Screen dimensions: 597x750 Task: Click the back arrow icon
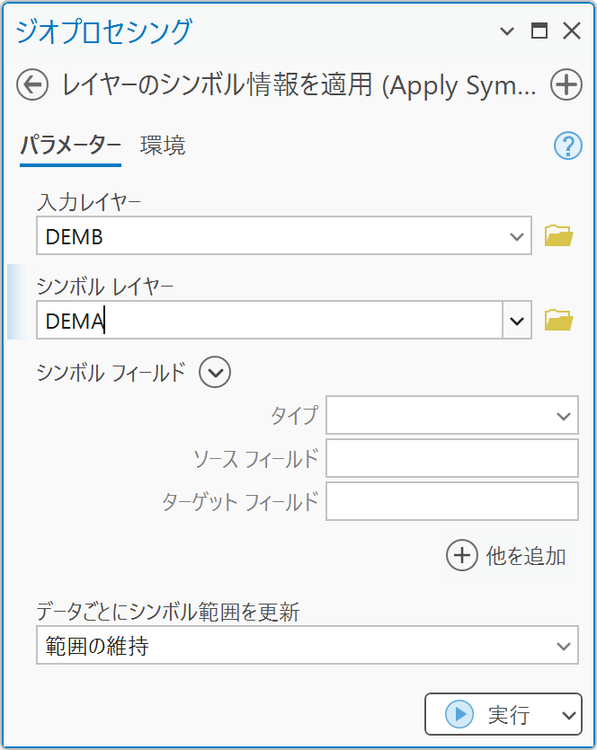32,85
